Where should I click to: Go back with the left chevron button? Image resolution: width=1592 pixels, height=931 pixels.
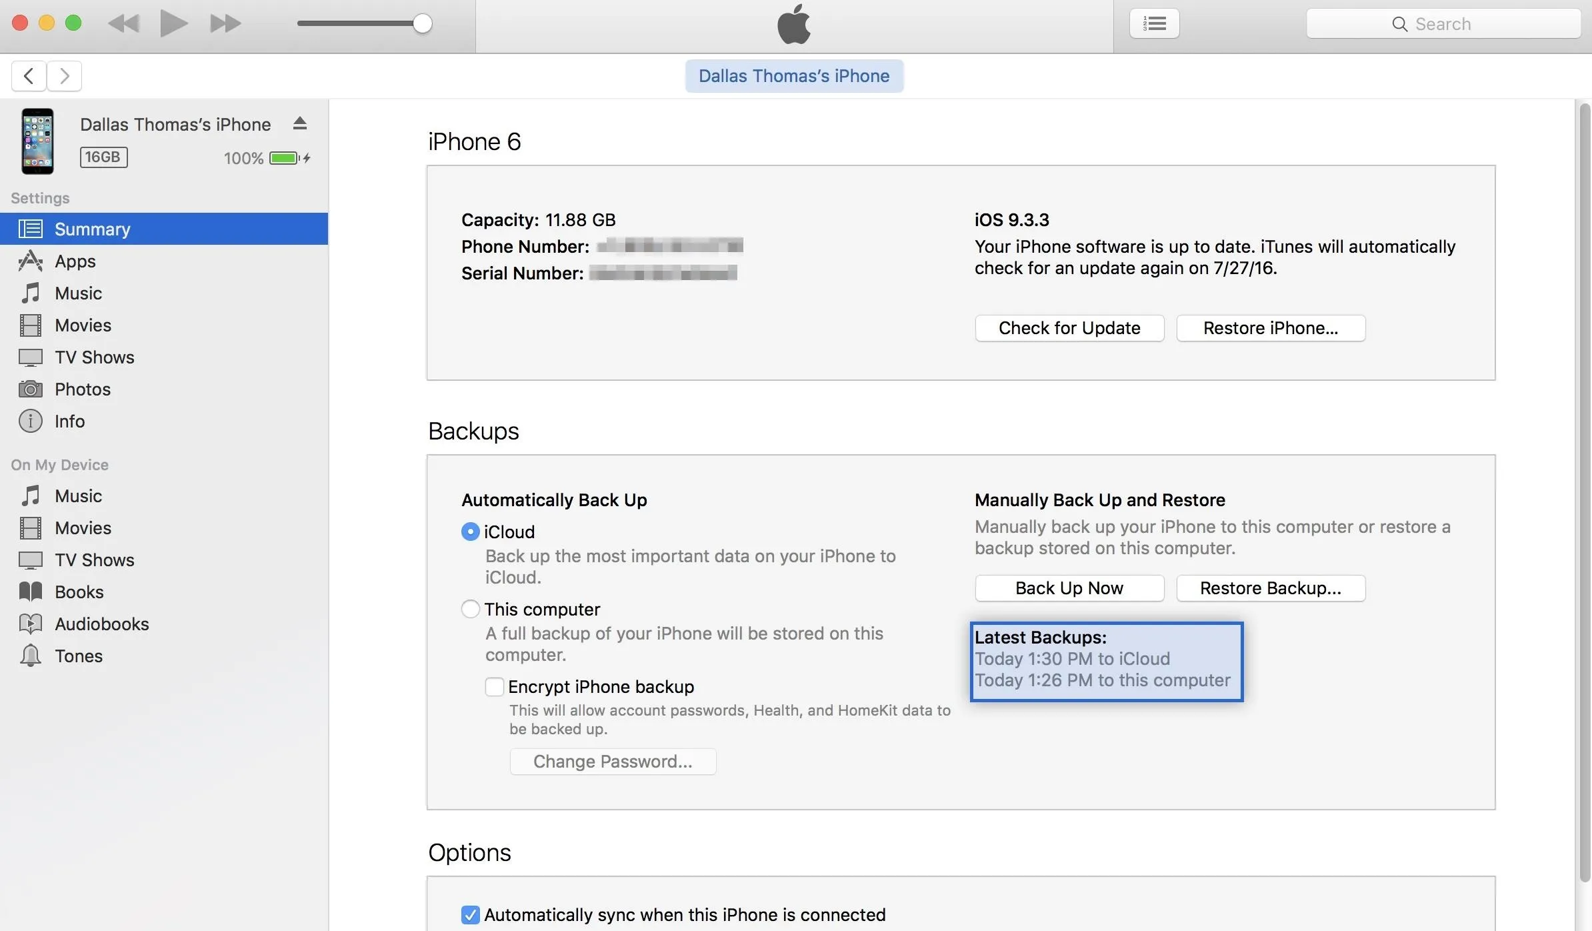[x=29, y=76]
